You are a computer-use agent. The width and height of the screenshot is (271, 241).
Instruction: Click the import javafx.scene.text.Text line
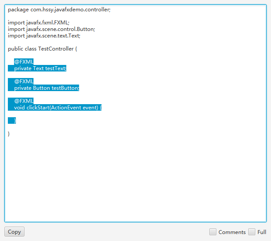coord(44,36)
